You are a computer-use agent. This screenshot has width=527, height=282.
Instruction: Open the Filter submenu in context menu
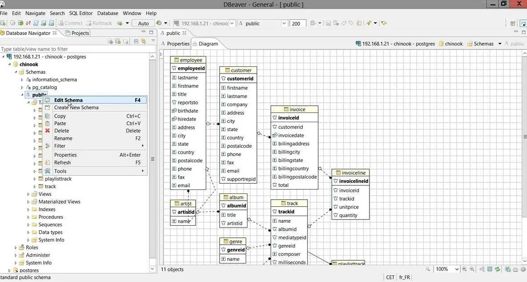(95, 146)
